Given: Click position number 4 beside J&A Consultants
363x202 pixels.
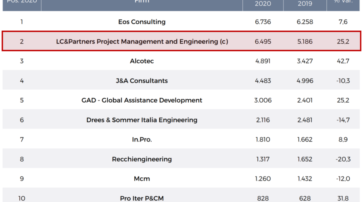Looking at the screenshot, I should [x=22, y=81].
